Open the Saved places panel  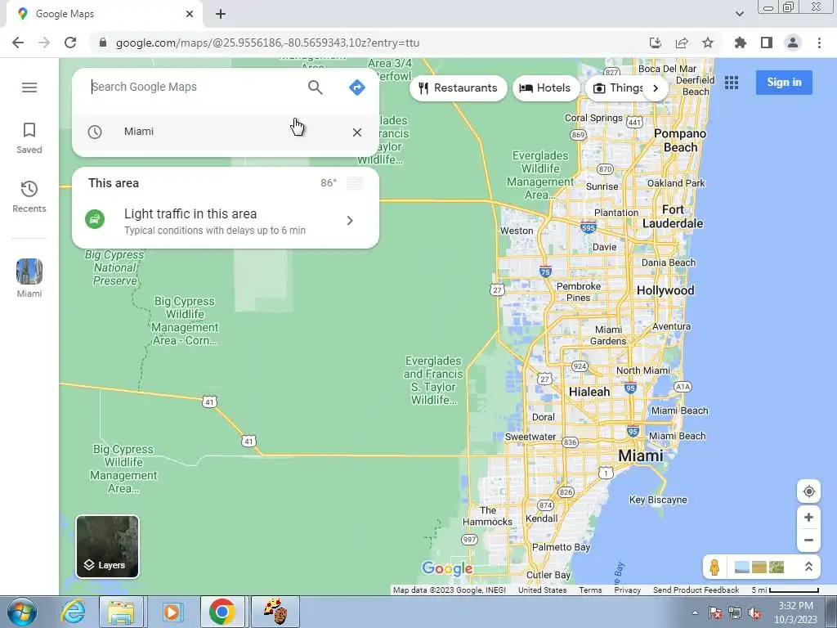click(x=29, y=137)
